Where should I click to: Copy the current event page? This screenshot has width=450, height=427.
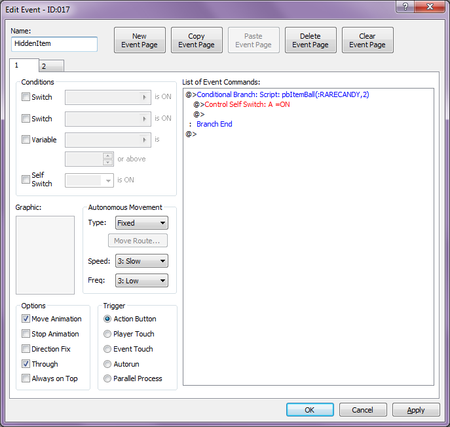[x=197, y=40]
